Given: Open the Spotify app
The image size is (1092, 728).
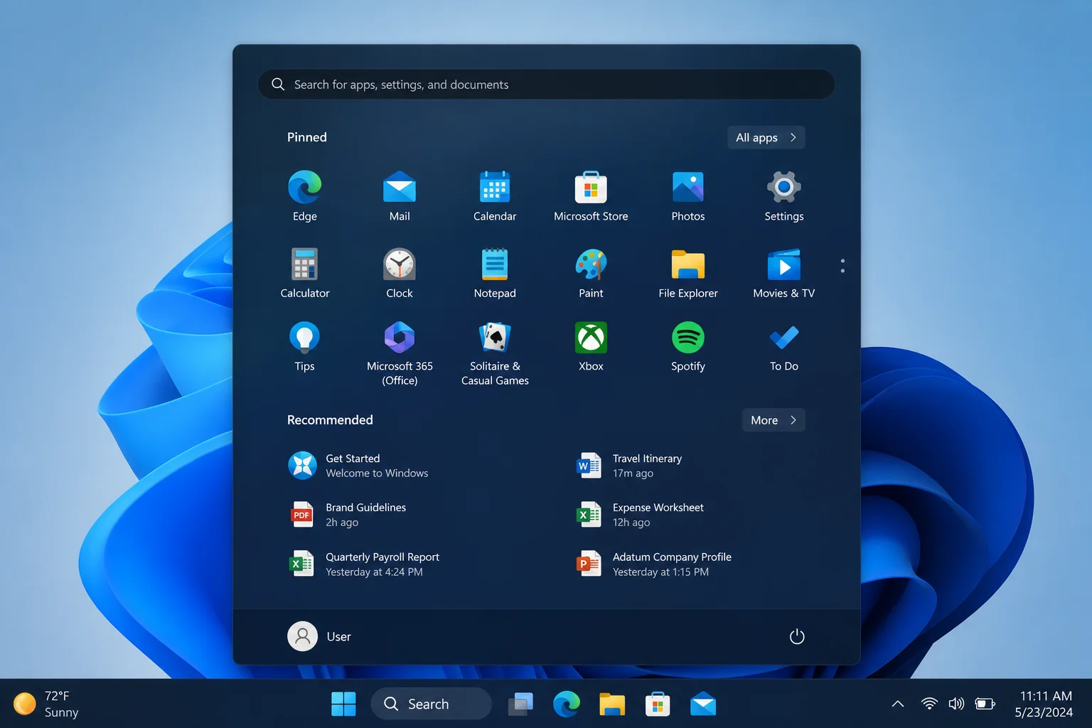Looking at the screenshot, I should coord(687,346).
